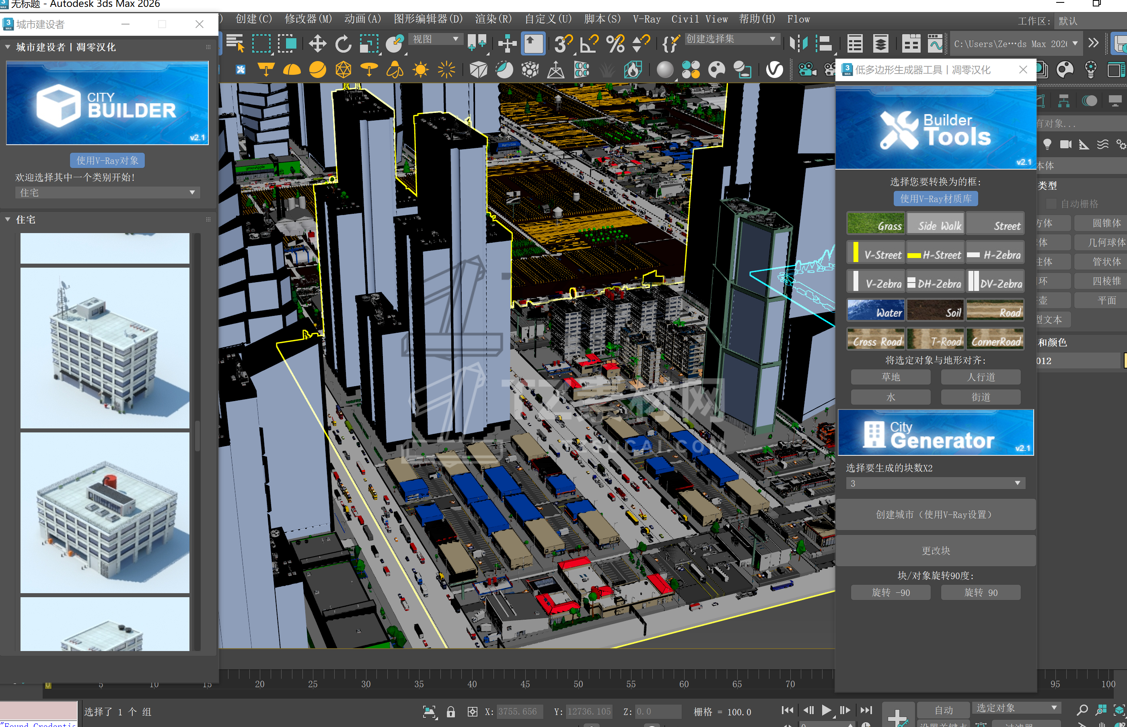Activate the Rotate tool icon

click(343, 44)
